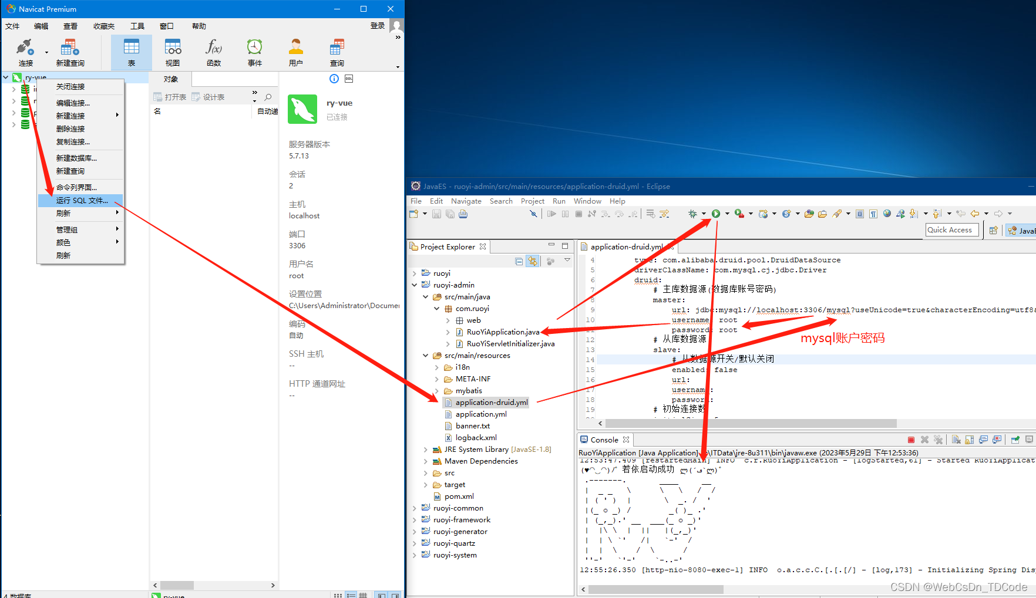
Task: Clear the Eclipse Console output
Action: pos(956,440)
